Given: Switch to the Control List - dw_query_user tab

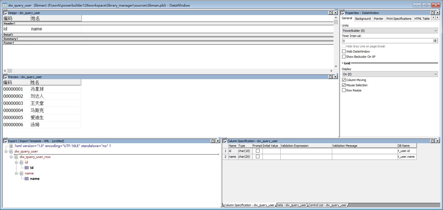Looking at the screenshot, I should 328,205.
